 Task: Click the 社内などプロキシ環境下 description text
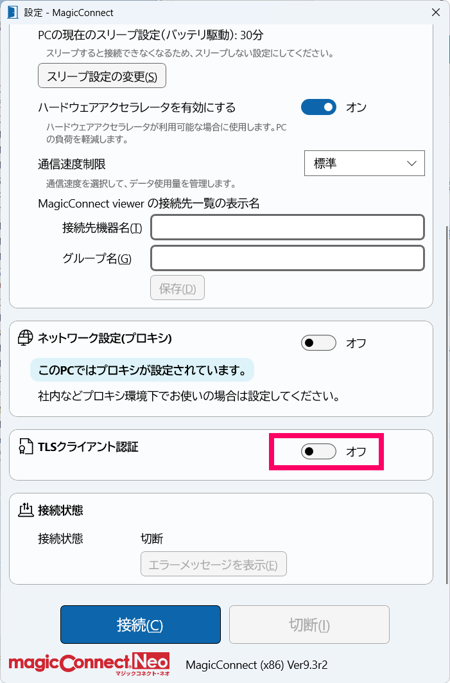pos(189,396)
